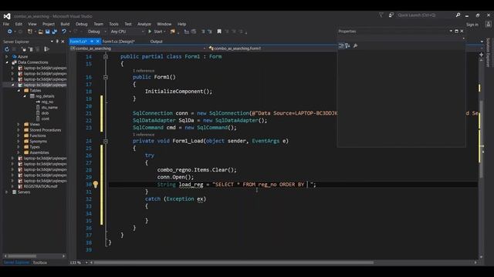
Task: Open the Properties window position dropdown
Action: pos(451,31)
